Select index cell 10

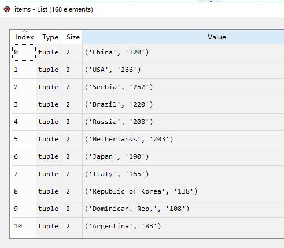coord(24,226)
